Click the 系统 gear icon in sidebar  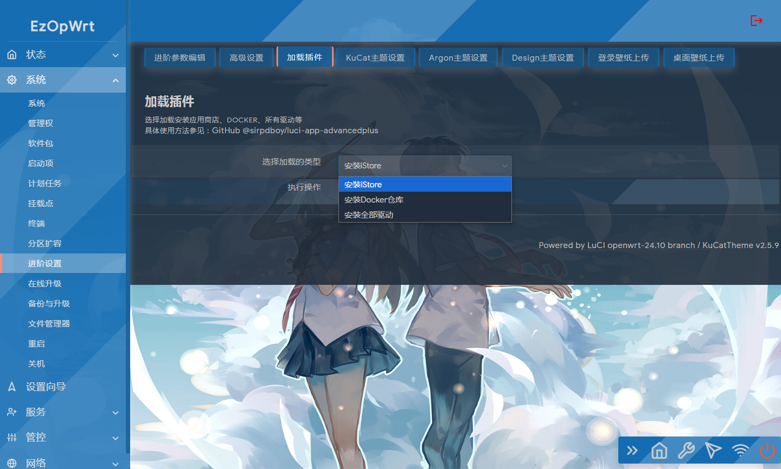pos(12,80)
